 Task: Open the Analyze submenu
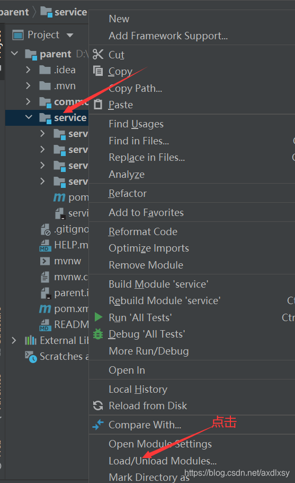[x=127, y=174]
